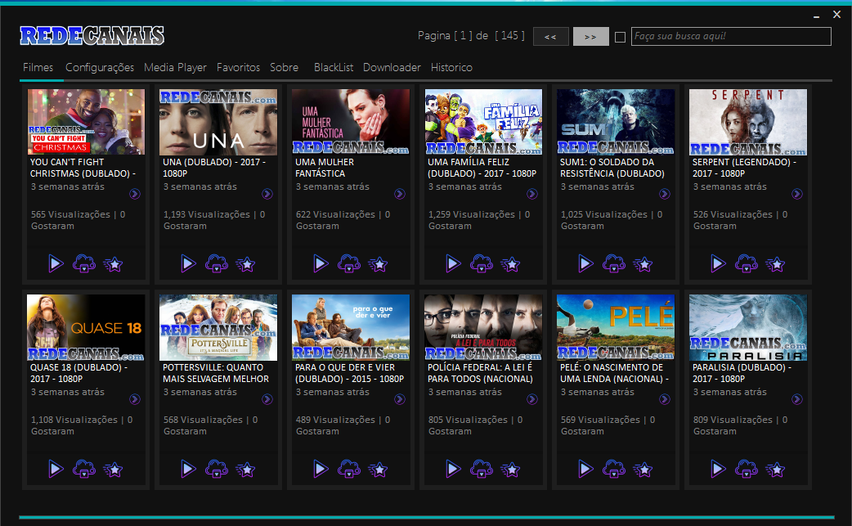Download Serpent (Legendado) cloud icon

pos(747,264)
